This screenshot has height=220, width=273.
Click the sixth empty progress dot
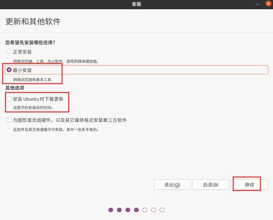153,210
